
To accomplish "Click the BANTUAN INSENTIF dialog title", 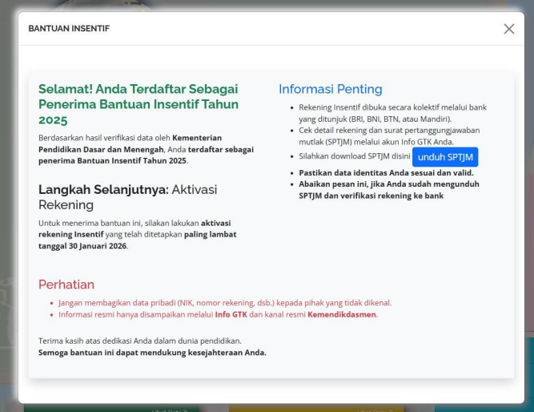I will pyautogui.click(x=69, y=29).
